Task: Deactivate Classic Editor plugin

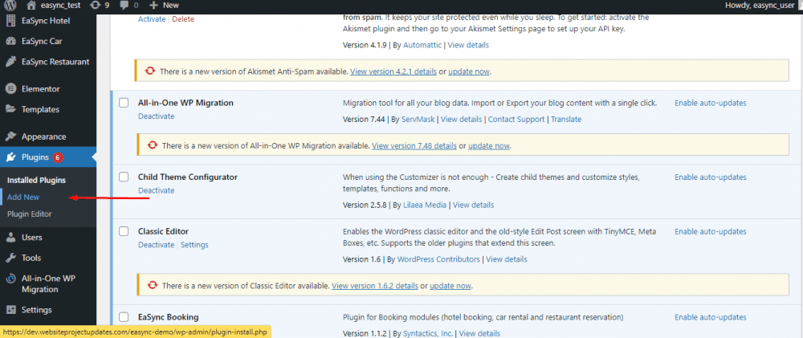Action: [x=157, y=245]
